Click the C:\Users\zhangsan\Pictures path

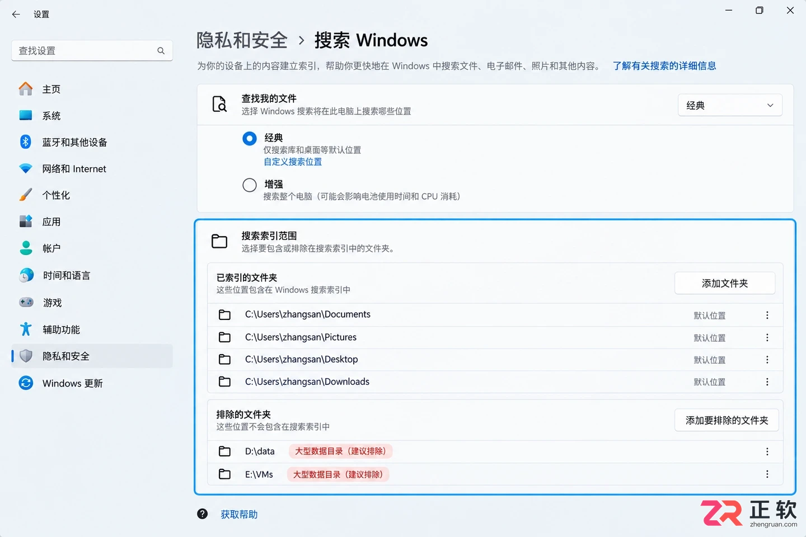coord(301,337)
